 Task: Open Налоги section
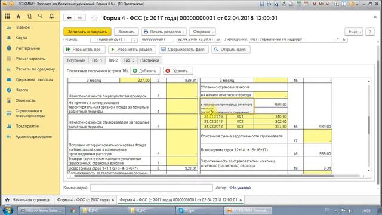[21, 90]
